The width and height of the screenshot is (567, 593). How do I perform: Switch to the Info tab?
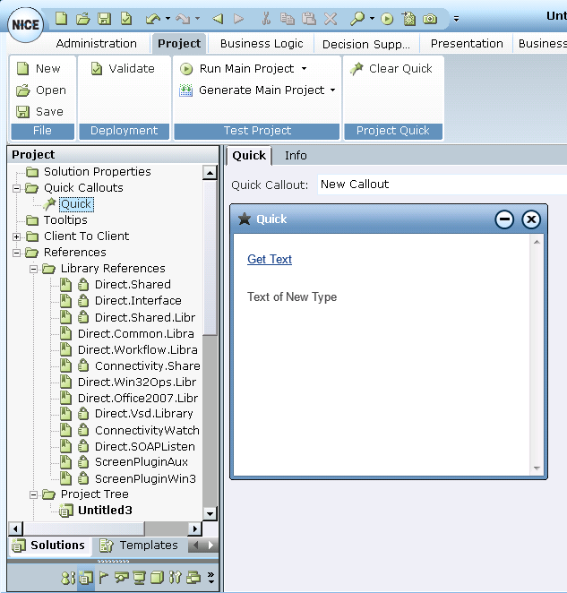tap(296, 156)
